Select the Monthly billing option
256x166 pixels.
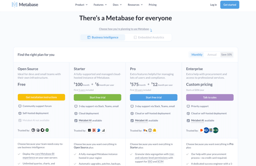(x=197, y=54)
